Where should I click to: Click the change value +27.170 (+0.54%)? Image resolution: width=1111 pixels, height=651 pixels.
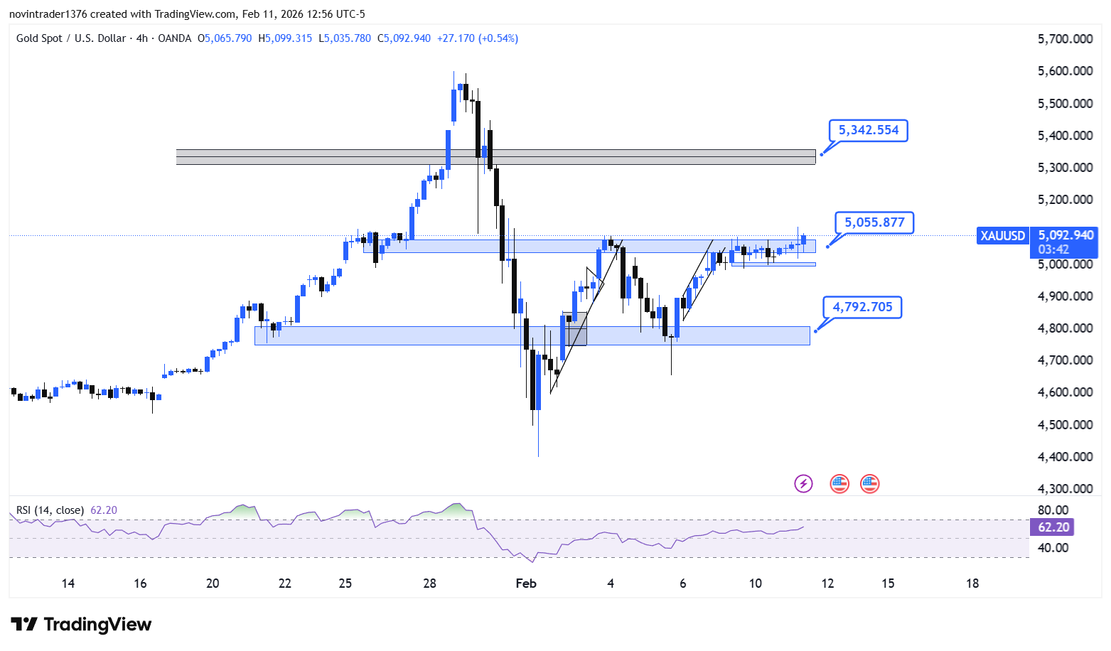point(478,38)
